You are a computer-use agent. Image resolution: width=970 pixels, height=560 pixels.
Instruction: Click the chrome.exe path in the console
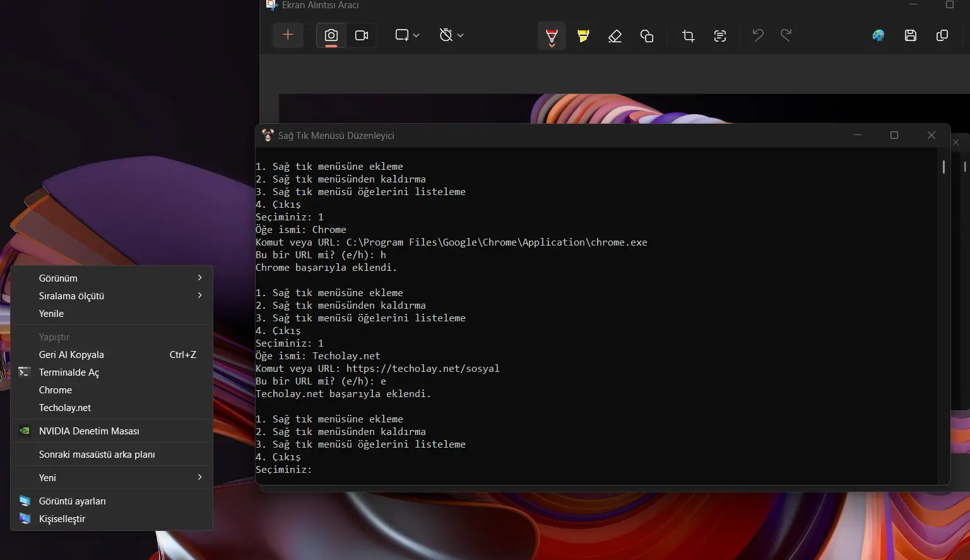coord(497,242)
